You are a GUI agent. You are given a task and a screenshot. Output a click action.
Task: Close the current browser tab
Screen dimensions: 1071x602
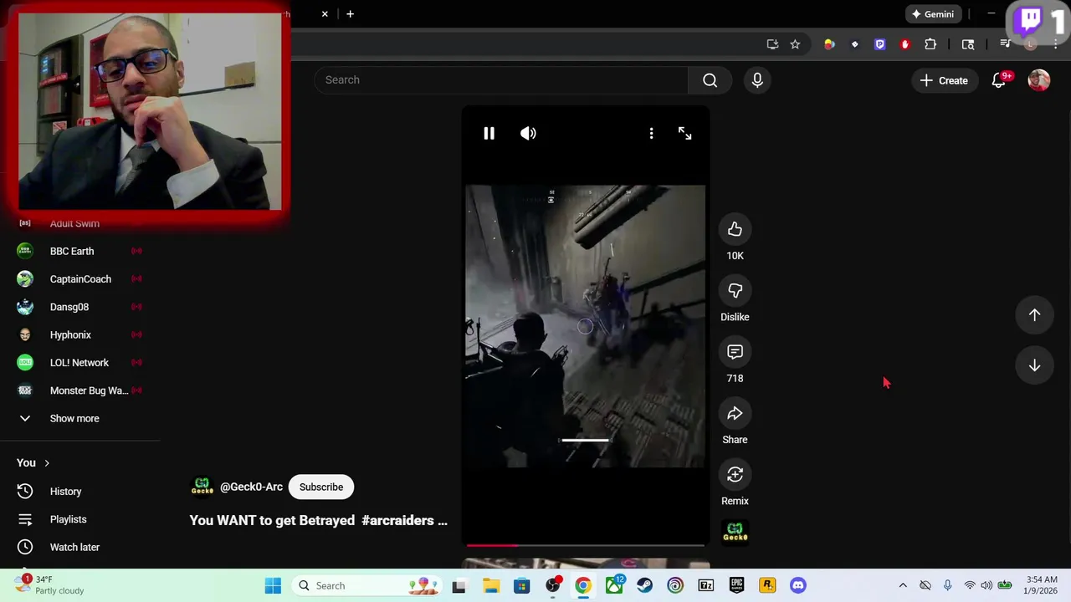tap(325, 14)
